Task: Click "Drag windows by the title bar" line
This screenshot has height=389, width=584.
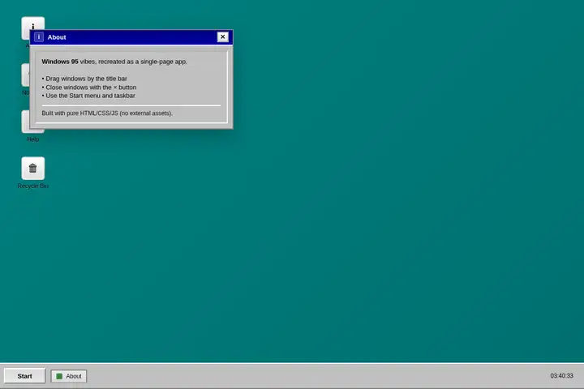Action: (84, 79)
